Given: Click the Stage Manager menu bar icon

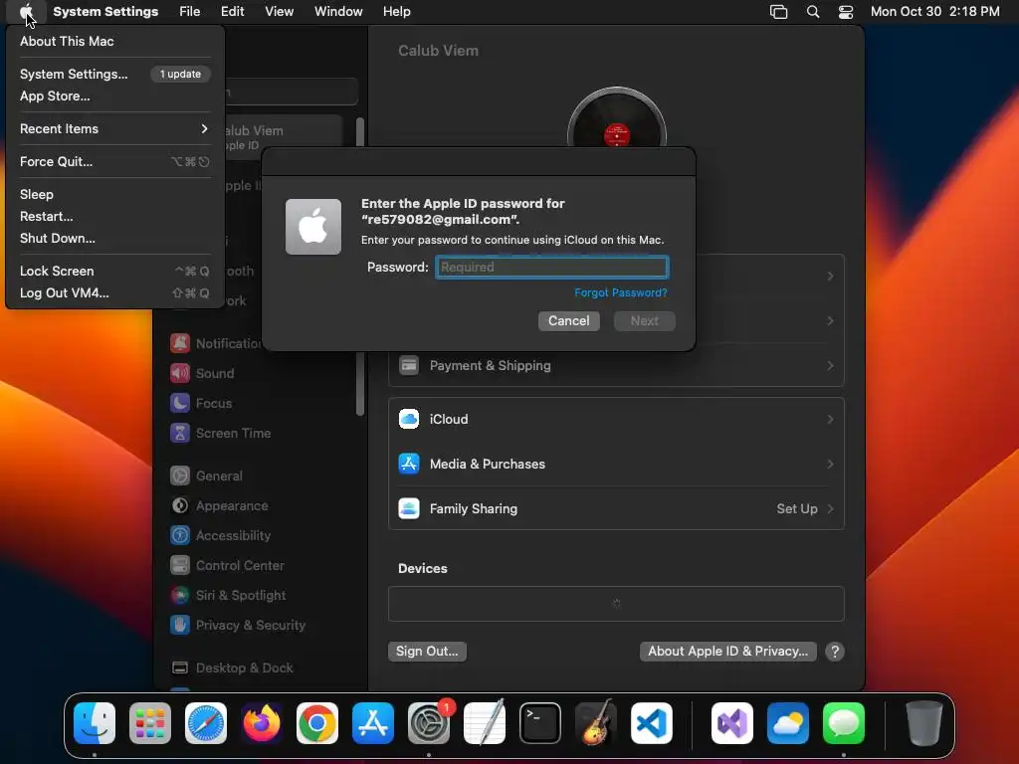Looking at the screenshot, I should point(778,12).
